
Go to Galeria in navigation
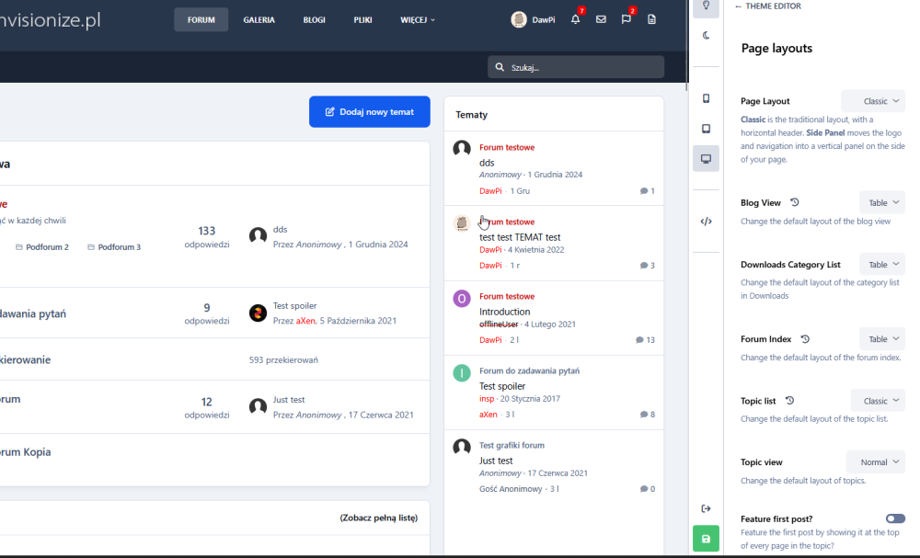pos(259,19)
